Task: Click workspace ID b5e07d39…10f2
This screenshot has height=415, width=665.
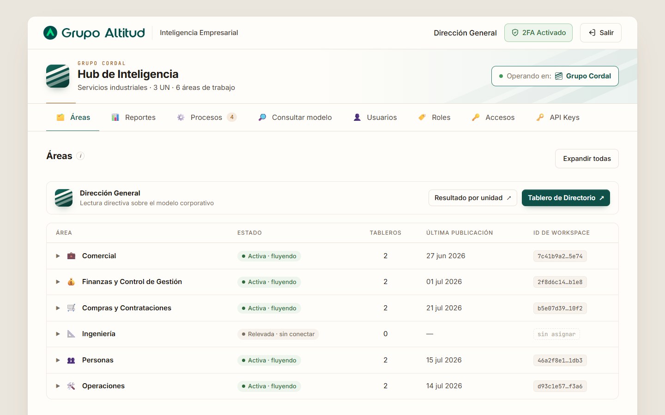Action: (560, 308)
